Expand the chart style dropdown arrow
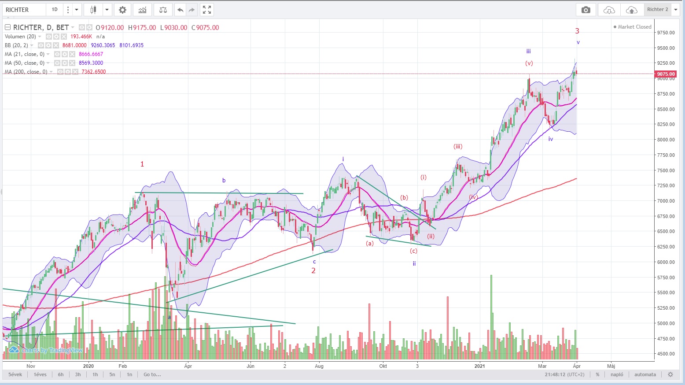The width and height of the screenshot is (685, 385). [107, 10]
